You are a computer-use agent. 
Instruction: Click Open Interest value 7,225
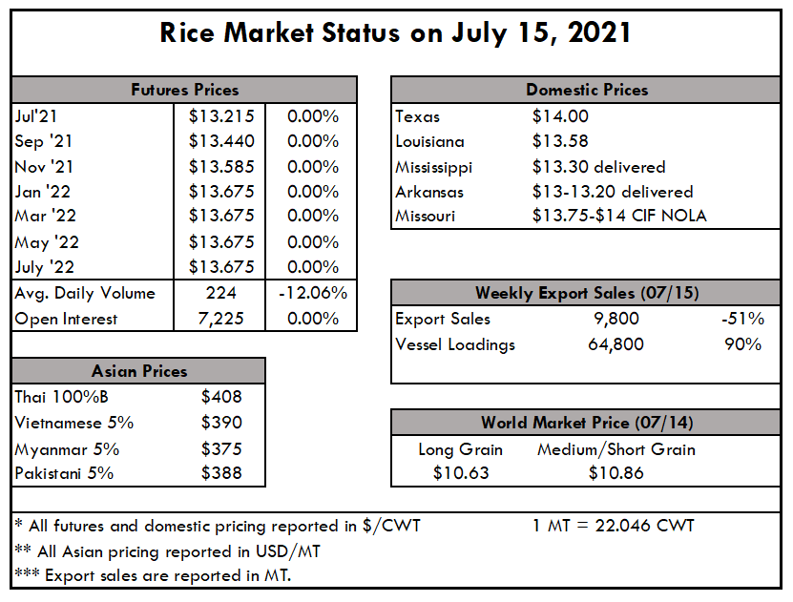[x=220, y=319]
